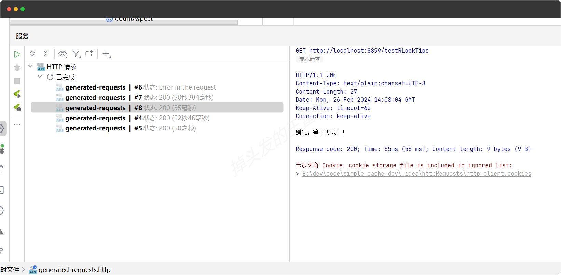Image resolution: width=561 pixels, height=275 pixels.
Task: Click Response code 200 summary line
Action: point(413,149)
